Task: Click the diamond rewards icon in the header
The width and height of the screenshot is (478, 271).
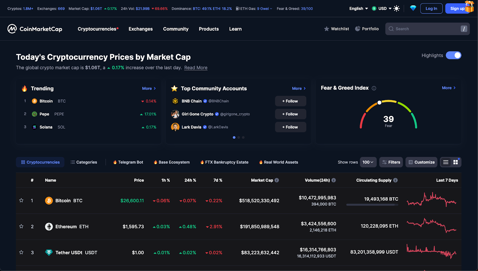Action: (413, 8)
